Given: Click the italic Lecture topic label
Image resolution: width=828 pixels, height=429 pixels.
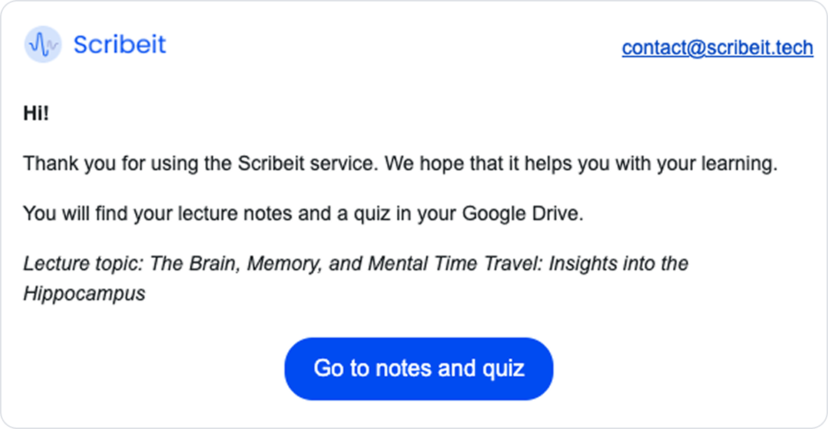Looking at the screenshot, I should 84,263.
